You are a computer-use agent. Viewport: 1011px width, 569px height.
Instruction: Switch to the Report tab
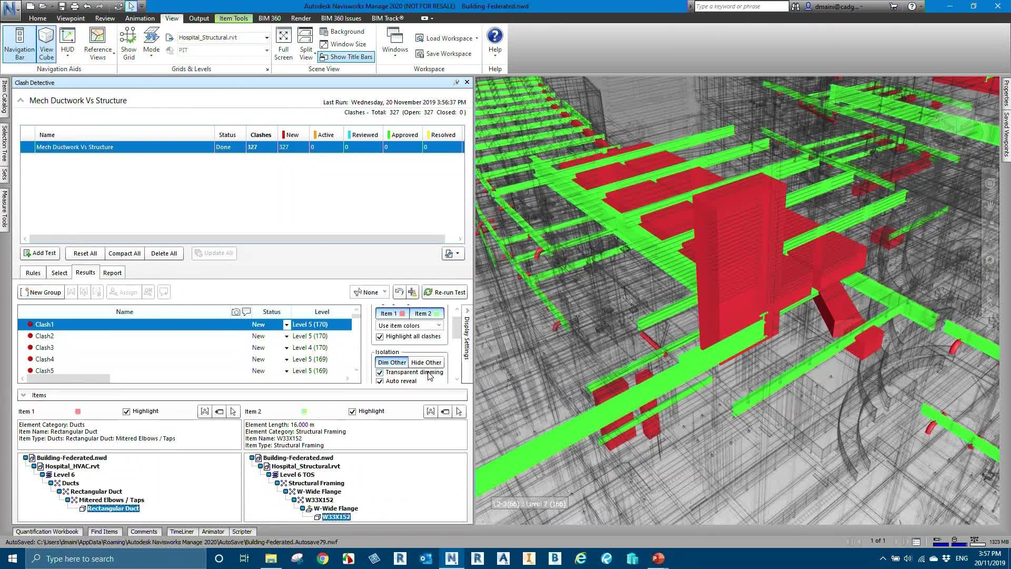pyautogui.click(x=112, y=272)
